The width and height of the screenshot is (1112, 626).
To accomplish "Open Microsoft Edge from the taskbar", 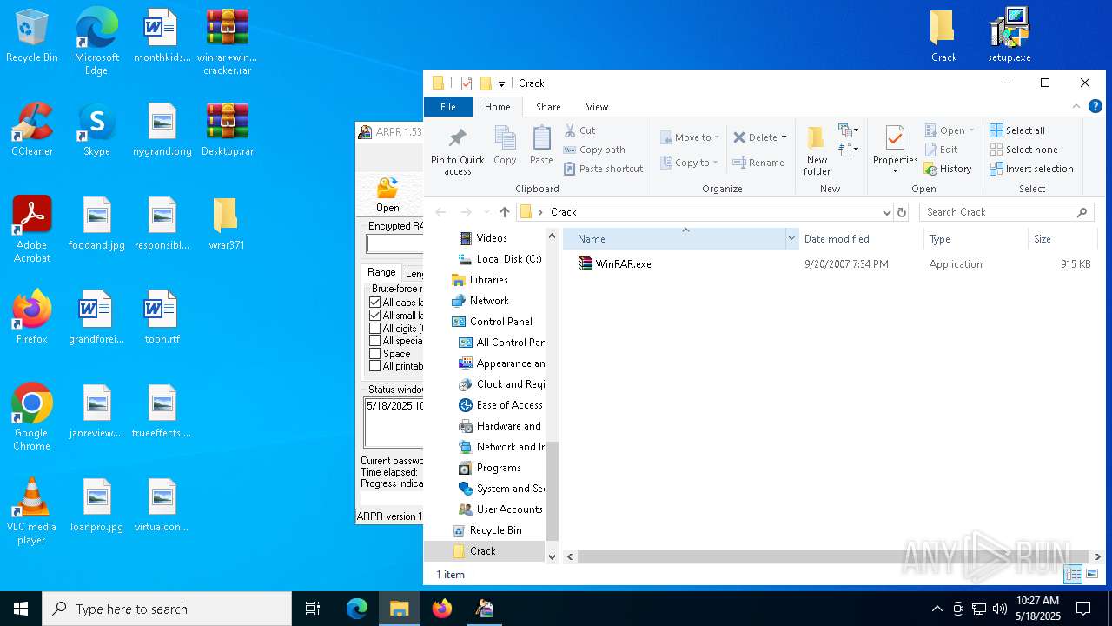I will (357, 609).
